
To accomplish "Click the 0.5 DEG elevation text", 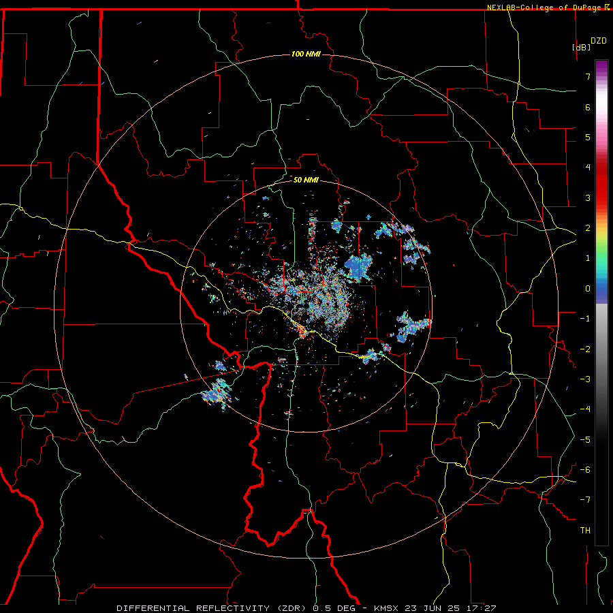I will click(334, 608).
